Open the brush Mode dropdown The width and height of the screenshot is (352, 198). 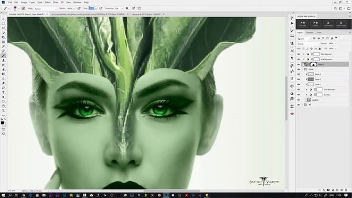point(46,9)
